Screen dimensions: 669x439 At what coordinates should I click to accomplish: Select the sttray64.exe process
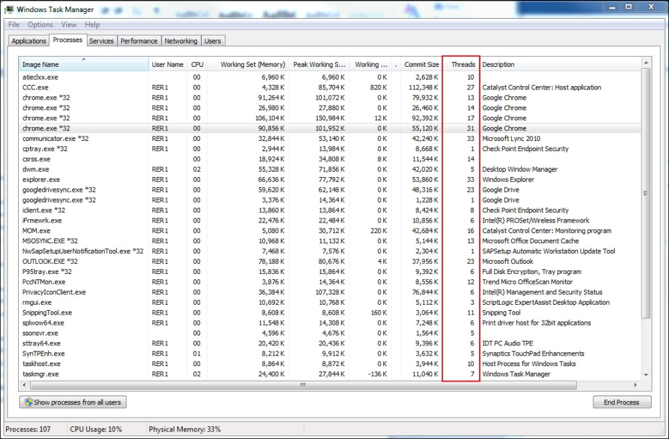(330, 343)
